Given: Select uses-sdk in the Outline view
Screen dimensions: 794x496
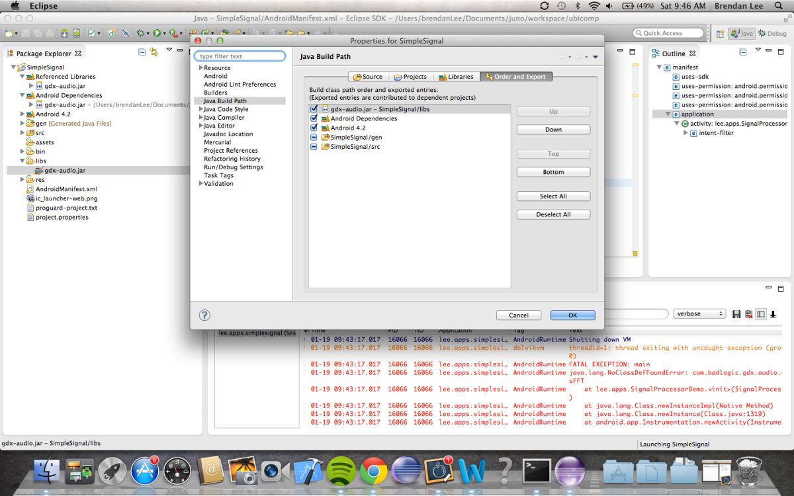Looking at the screenshot, I should 695,77.
